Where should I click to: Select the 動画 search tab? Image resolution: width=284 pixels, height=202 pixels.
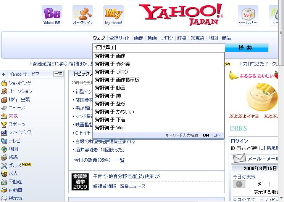tap(152, 38)
